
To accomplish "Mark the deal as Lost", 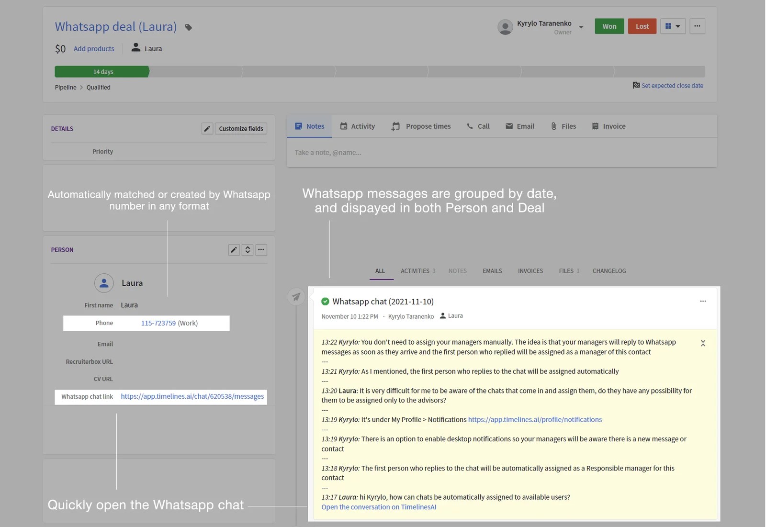I will (642, 26).
